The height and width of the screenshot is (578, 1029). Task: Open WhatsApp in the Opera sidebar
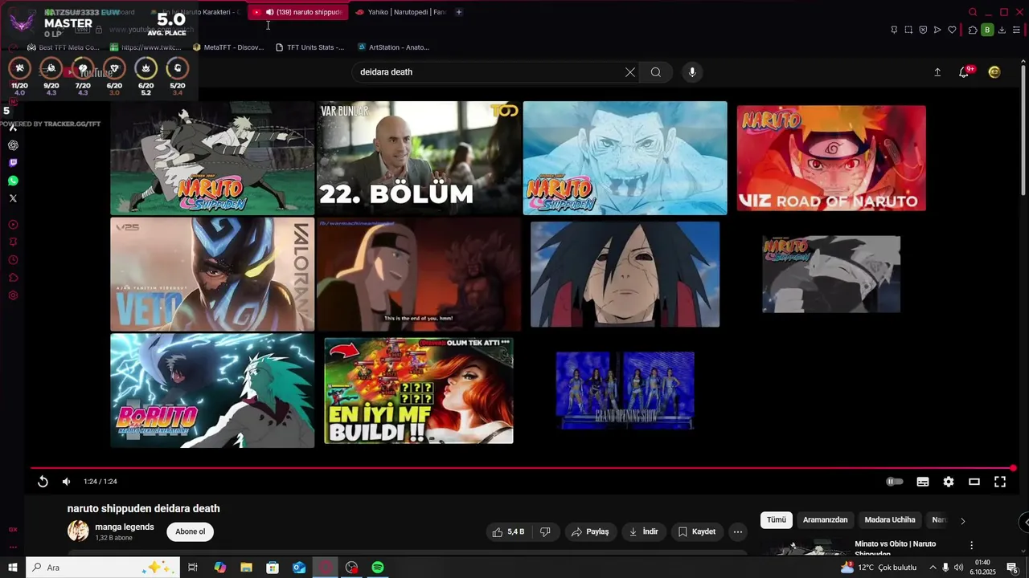click(13, 181)
